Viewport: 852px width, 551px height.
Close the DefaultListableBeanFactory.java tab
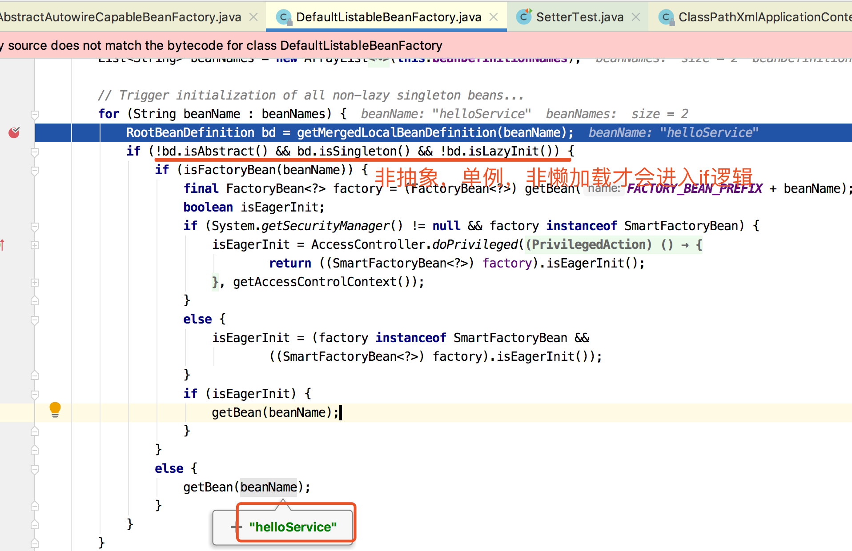pos(494,17)
